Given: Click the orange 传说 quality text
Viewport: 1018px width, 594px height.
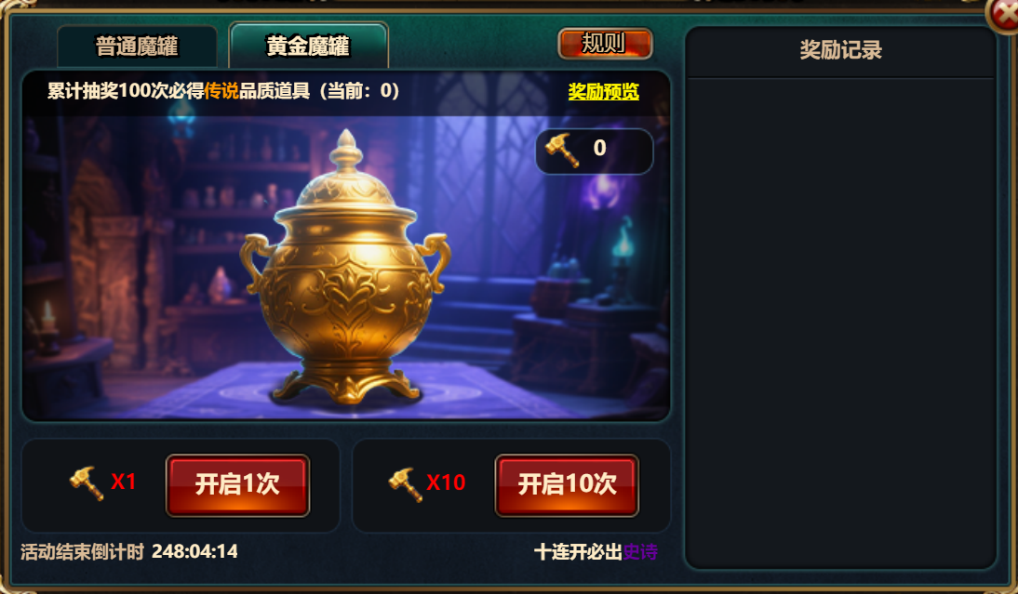Looking at the screenshot, I should pyautogui.click(x=221, y=91).
